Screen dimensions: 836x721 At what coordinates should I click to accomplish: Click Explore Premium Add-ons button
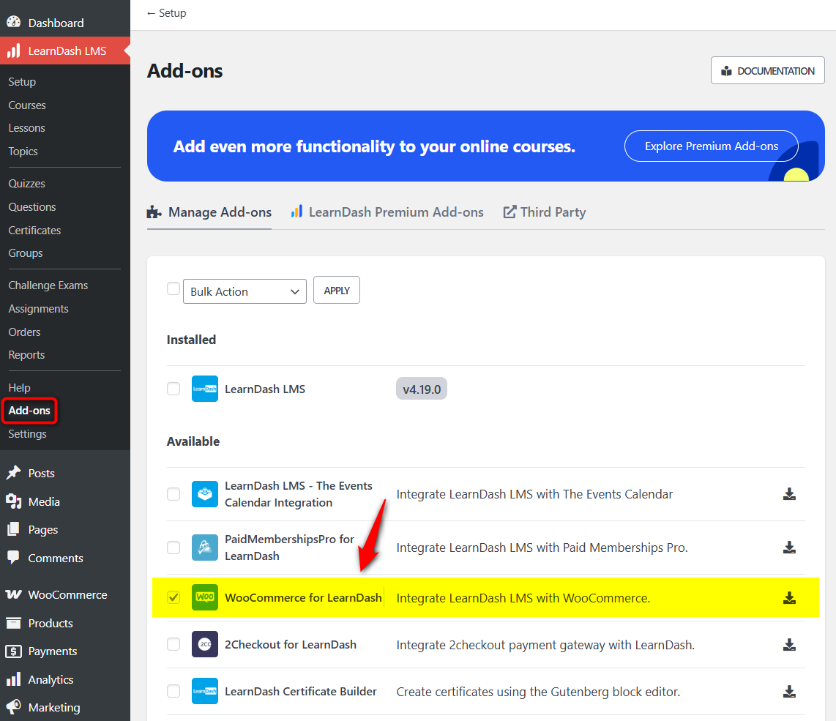tap(711, 146)
